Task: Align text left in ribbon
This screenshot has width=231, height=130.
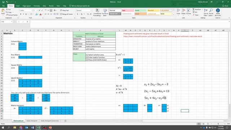Action: tap(46, 14)
